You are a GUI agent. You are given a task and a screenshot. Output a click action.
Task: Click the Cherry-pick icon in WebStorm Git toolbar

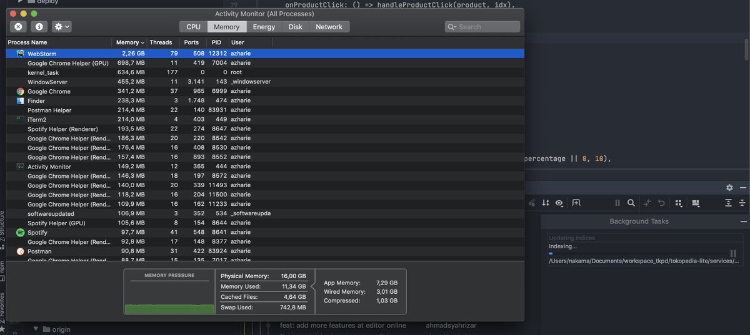tap(532, 203)
